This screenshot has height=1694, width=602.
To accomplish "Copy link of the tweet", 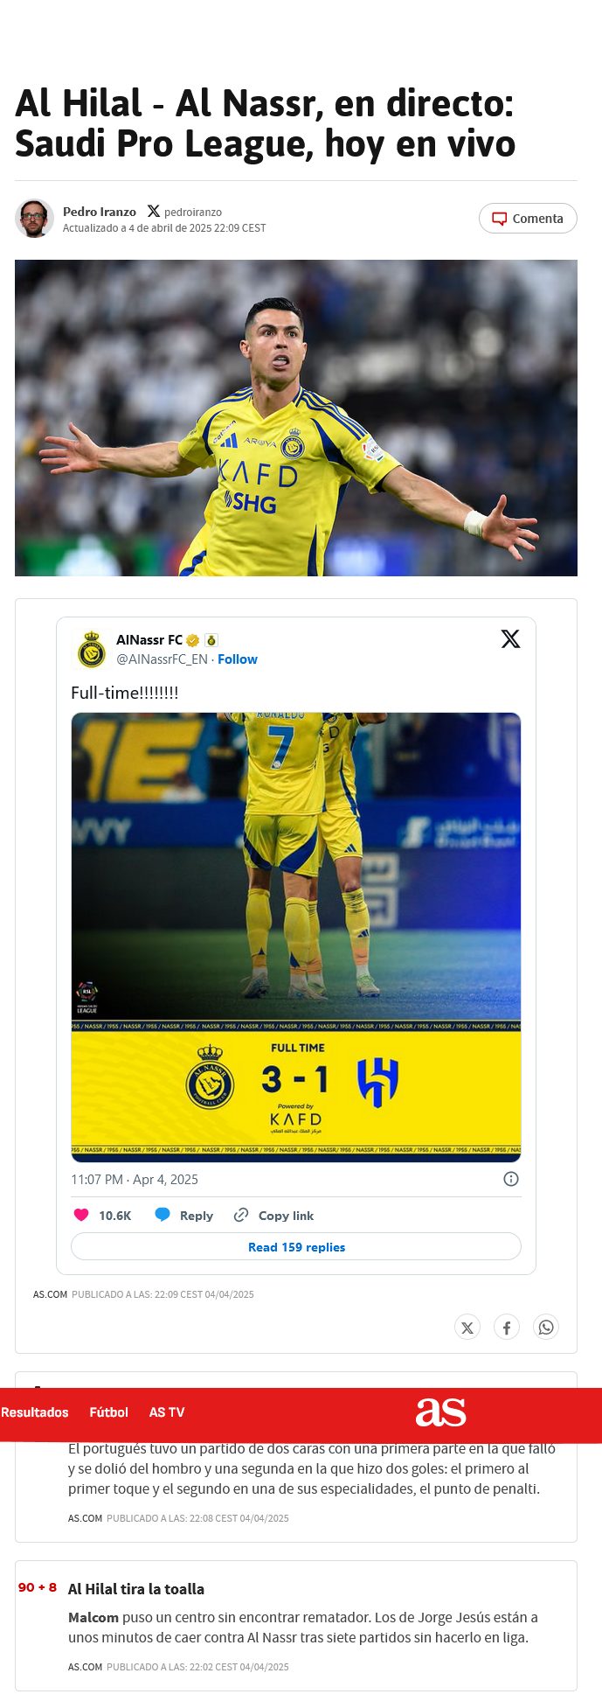I will [273, 1215].
